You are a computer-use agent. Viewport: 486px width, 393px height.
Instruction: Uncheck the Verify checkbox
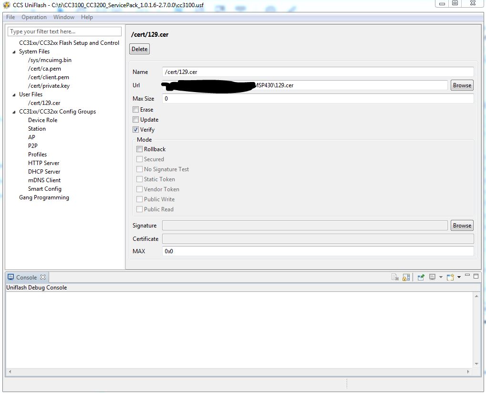[136, 130]
